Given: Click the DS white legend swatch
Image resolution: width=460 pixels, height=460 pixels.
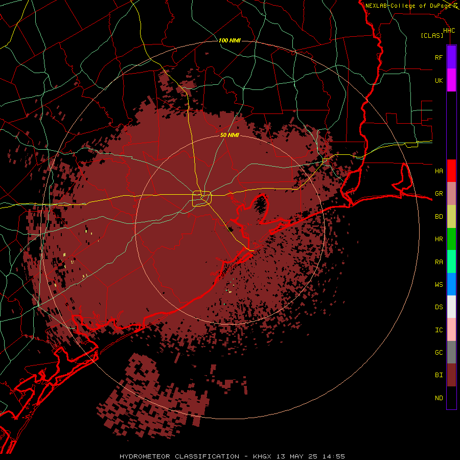Looking at the screenshot, I should [x=451, y=307].
